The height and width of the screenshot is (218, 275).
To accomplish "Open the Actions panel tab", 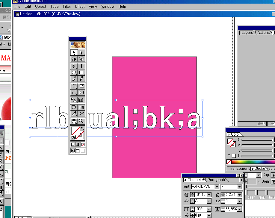I will click(263, 33).
